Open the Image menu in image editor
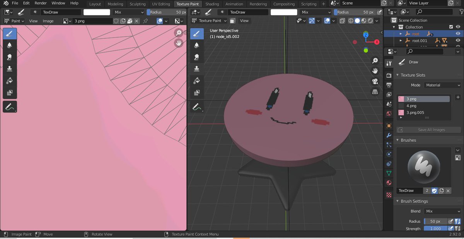The width and height of the screenshot is (464, 239). coord(48,21)
